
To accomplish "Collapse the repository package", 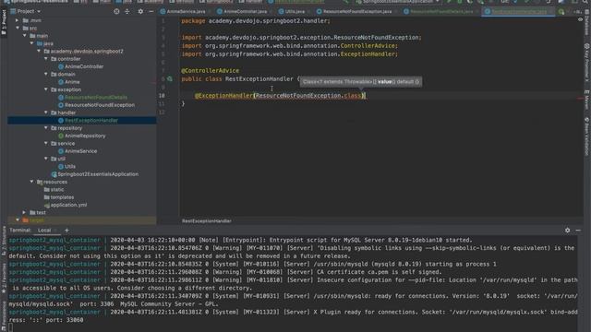I will (x=46, y=128).
